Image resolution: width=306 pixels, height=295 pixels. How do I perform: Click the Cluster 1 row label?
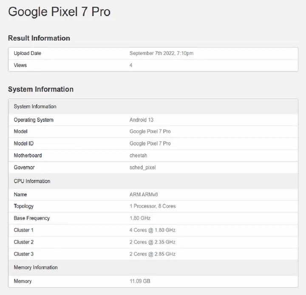coord(24,230)
